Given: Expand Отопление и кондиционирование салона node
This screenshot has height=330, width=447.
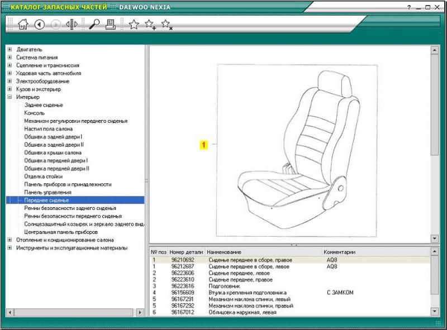Looking at the screenshot, I should click(9, 240).
